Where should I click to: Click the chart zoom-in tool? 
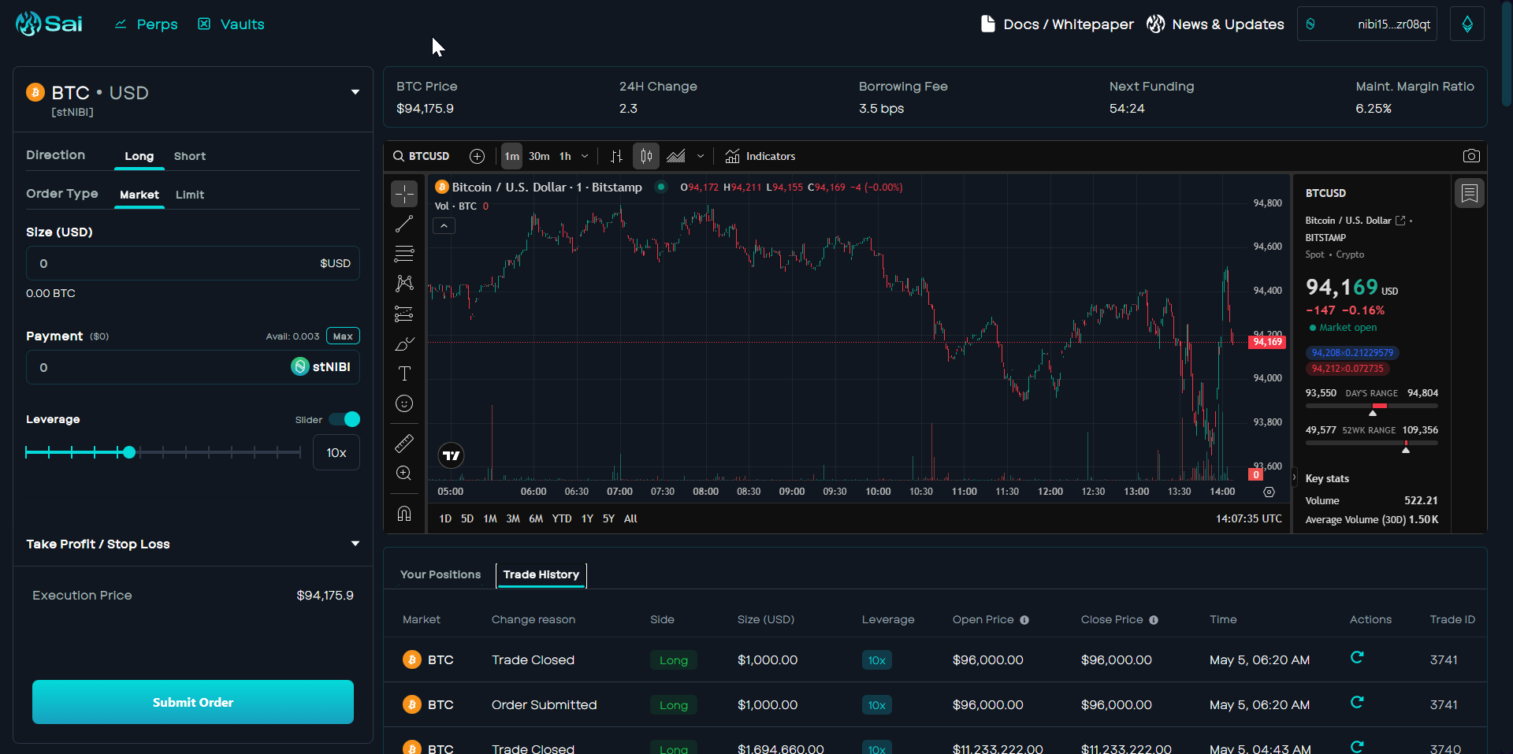click(x=403, y=474)
